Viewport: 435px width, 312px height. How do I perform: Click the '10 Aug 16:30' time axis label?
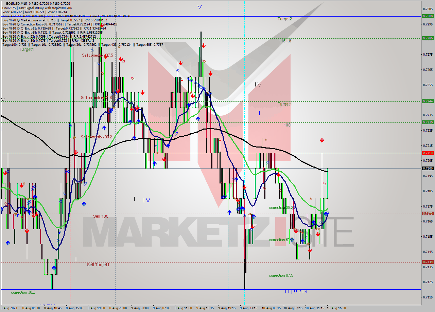(336, 308)
